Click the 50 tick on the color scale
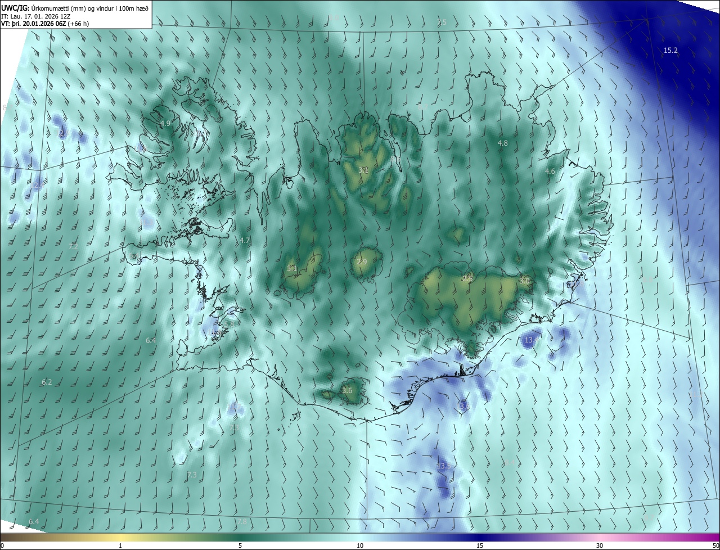This screenshot has width=720, height=550. 716,546
